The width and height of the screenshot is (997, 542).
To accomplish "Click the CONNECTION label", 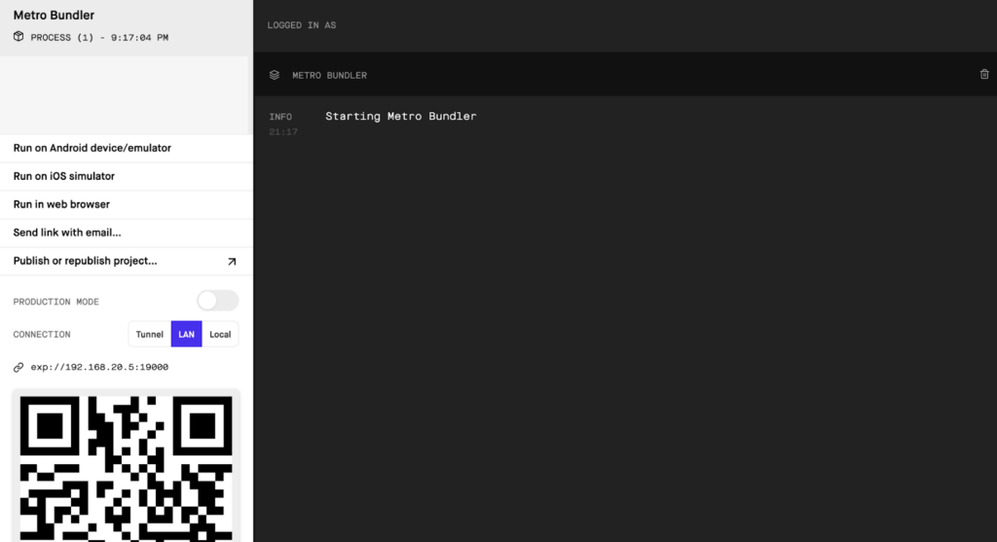I will (42, 334).
